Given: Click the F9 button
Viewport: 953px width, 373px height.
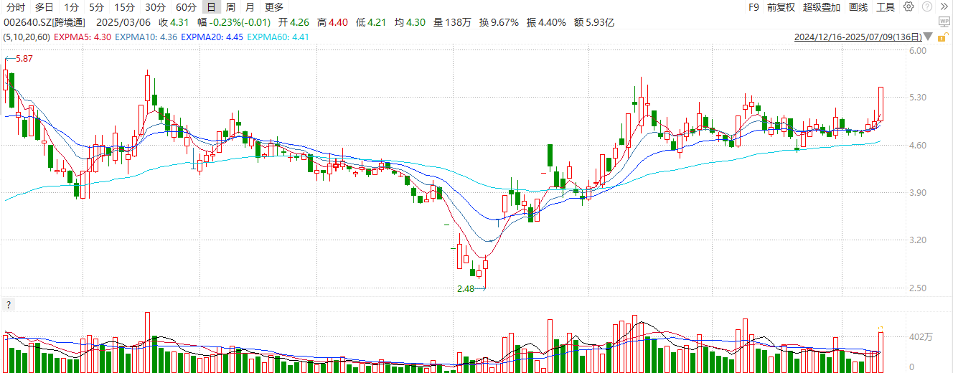Looking at the screenshot, I should [754, 7].
